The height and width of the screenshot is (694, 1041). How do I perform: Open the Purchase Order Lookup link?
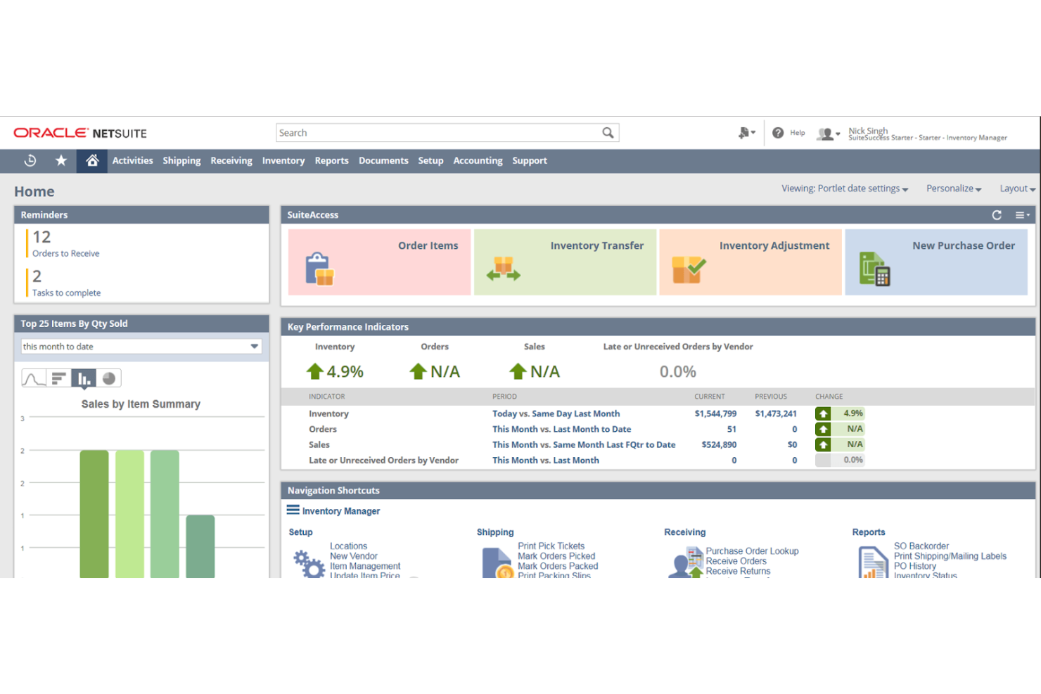tap(752, 551)
